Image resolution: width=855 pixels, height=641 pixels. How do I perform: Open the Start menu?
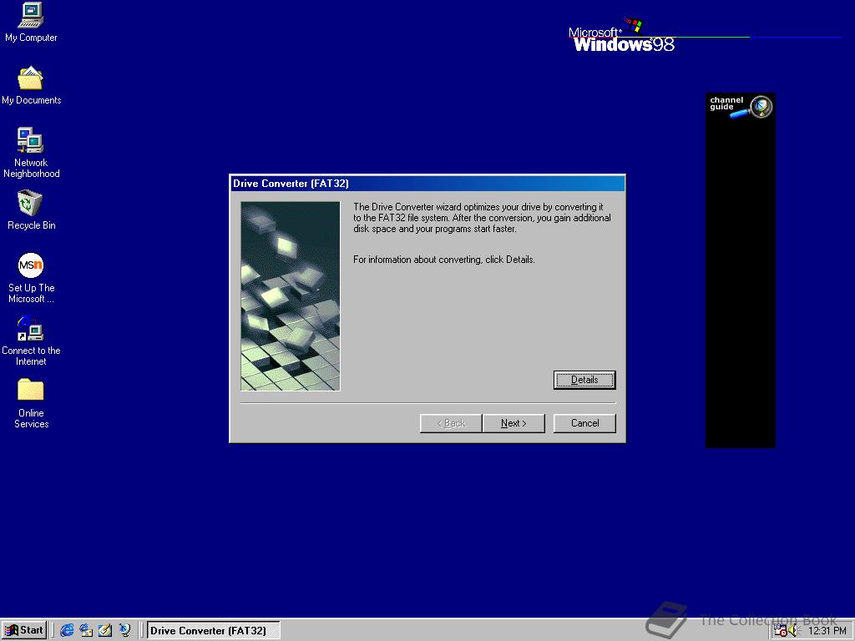24,630
